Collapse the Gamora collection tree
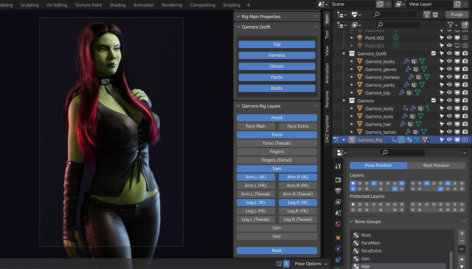The image size is (472, 269). click(344, 101)
